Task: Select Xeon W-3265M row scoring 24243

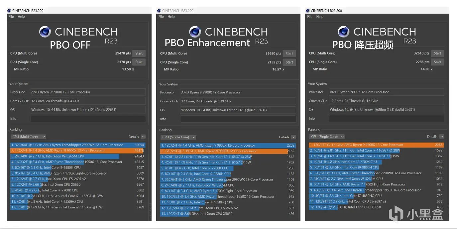Action: coord(78,156)
